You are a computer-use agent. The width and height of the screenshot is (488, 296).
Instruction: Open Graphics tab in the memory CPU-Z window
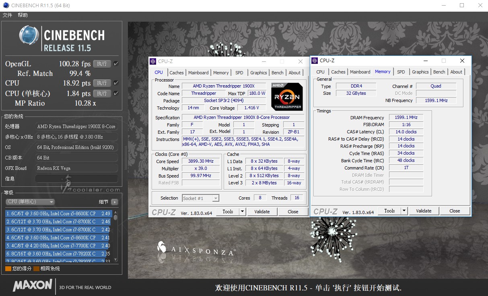420,72
